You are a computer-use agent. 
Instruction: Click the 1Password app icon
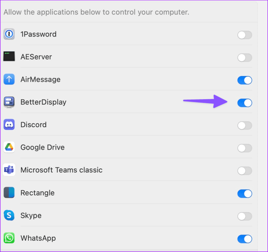coord(9,34)
